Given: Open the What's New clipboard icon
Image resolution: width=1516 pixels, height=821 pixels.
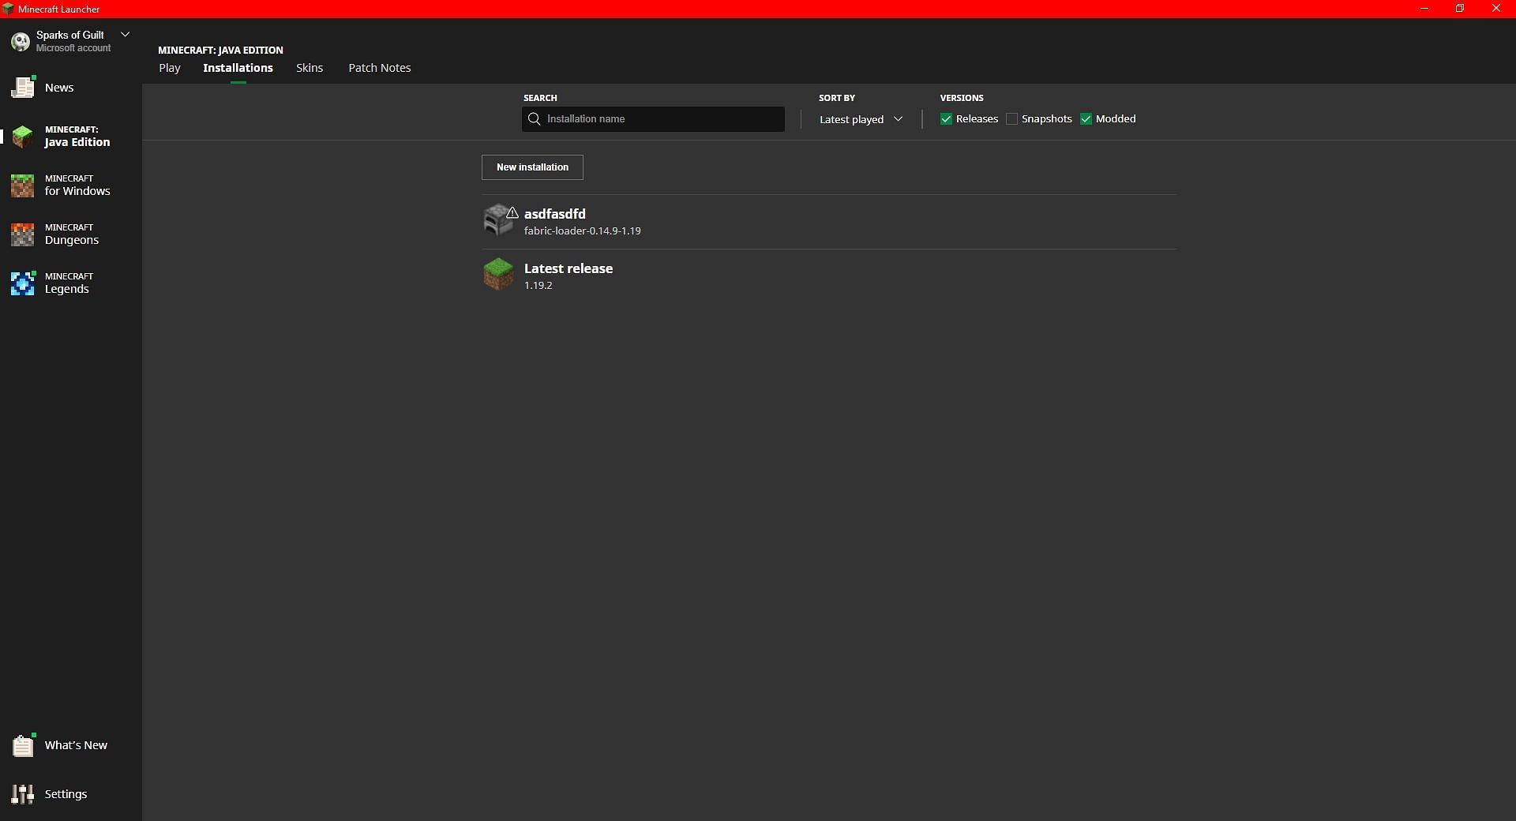Looking at the screenshot, I should pyautogui.click(x=23, y=745).
